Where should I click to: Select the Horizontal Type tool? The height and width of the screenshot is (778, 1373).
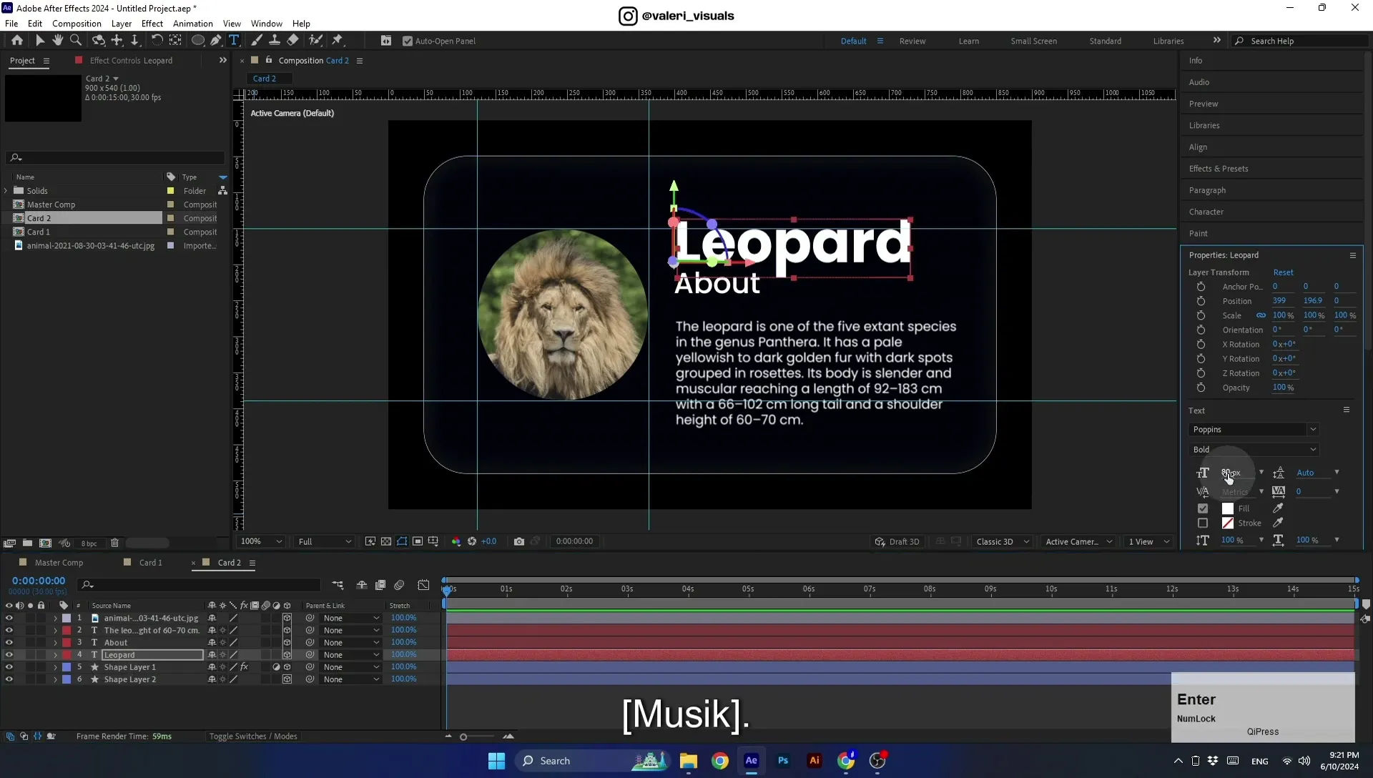pos(234,41)
